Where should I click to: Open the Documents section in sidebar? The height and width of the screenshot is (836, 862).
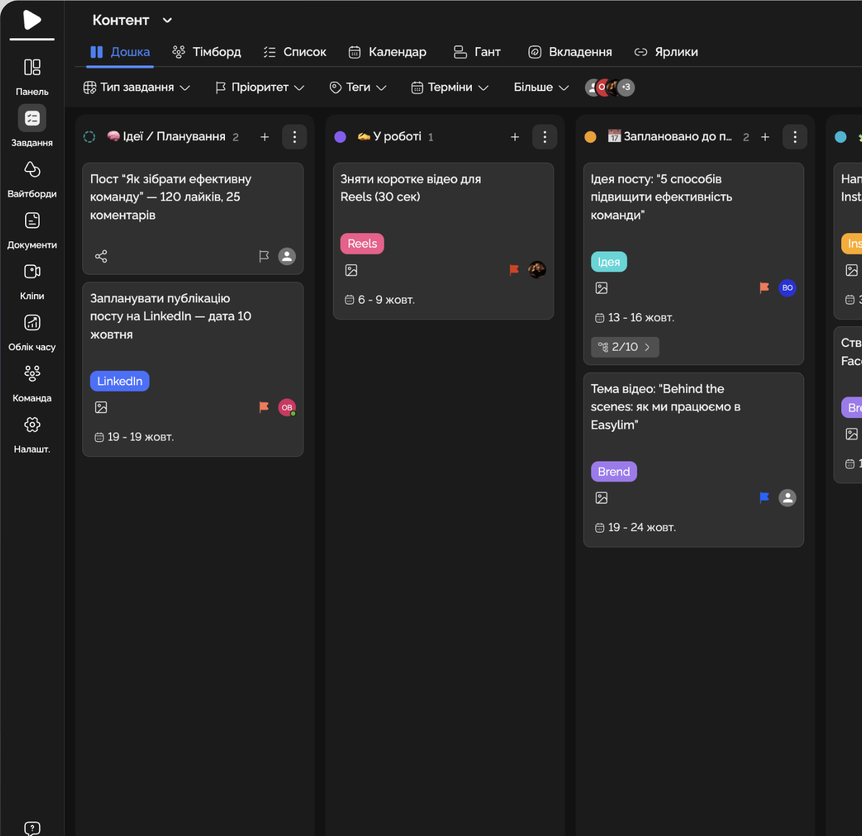[x=32, y=229]
